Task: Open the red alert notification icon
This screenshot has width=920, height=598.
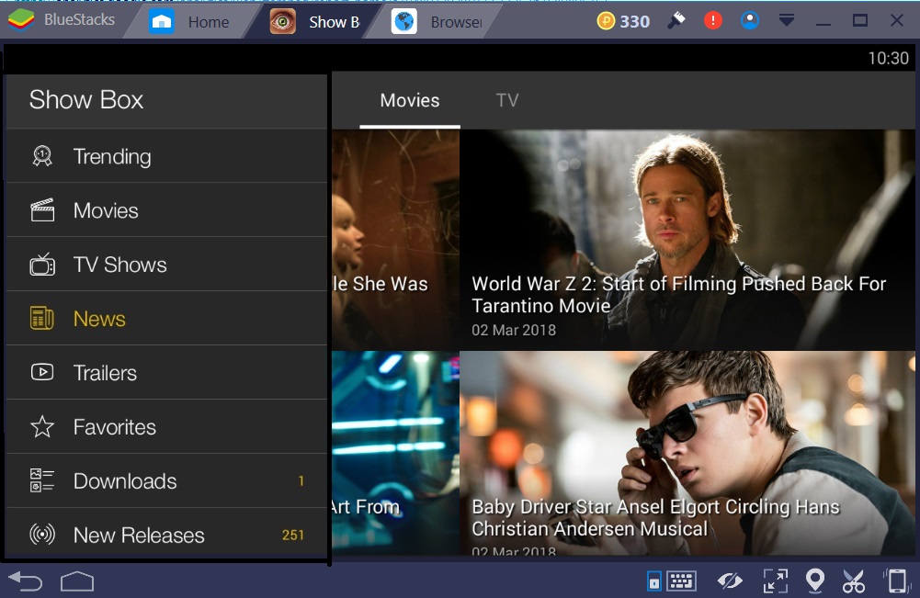Action: [713, 21]
